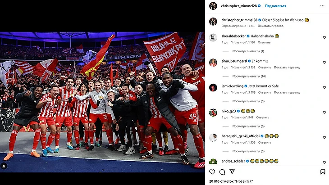The image size is (329, 185).
Task: Open the haraguchi_genki_official username
Action: [241, 136]
